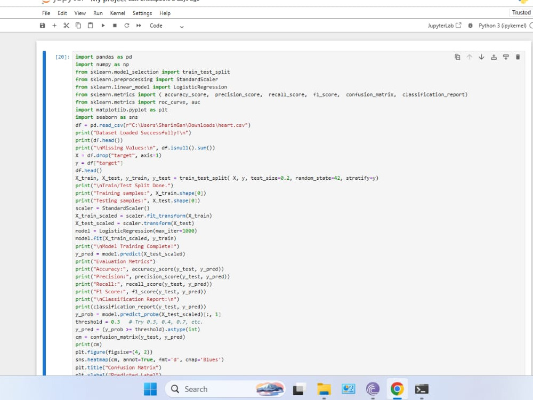The image size is (533, 400).
Task: Open the notebook in JupyterLab
Action: click(445, 26)
